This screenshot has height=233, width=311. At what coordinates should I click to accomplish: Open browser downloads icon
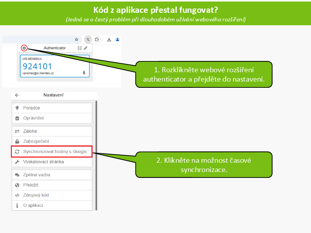click(109, 40)
